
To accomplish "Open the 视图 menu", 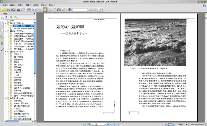I will point(20,5).
